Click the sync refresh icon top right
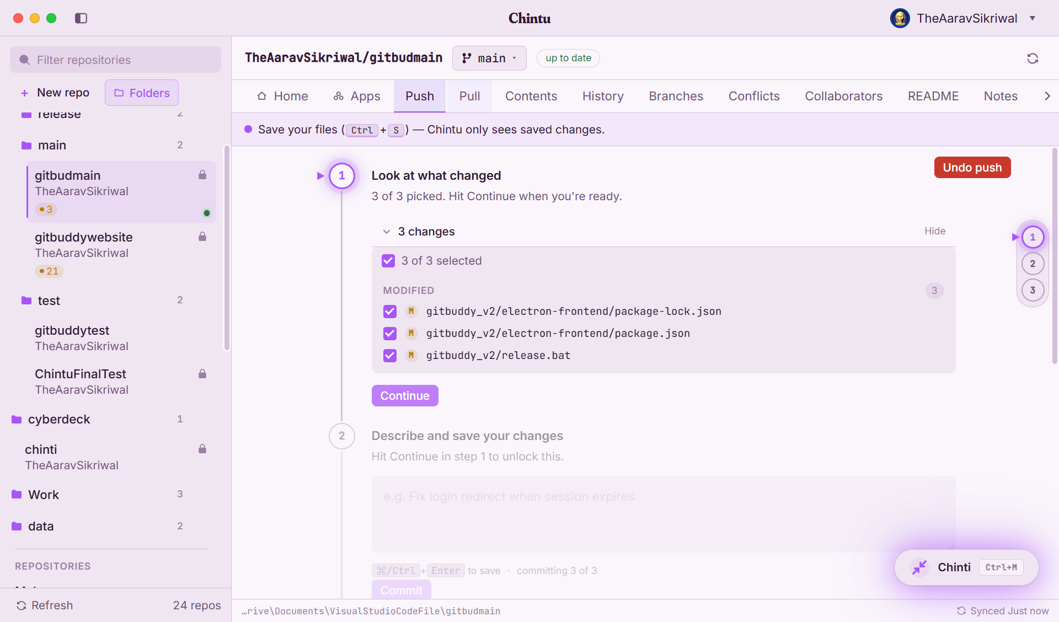1059x622 pixels. point(1033,58)
